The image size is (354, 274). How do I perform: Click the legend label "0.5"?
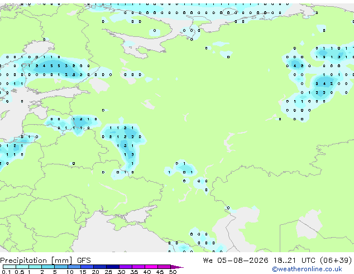(20, 272)
